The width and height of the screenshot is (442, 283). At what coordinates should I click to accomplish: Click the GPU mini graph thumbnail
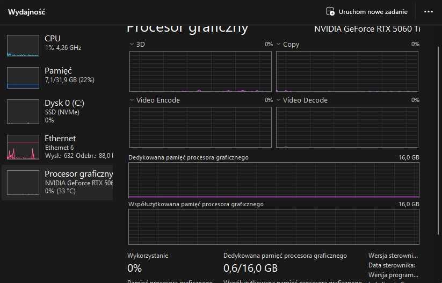click(x=23, y=183)
